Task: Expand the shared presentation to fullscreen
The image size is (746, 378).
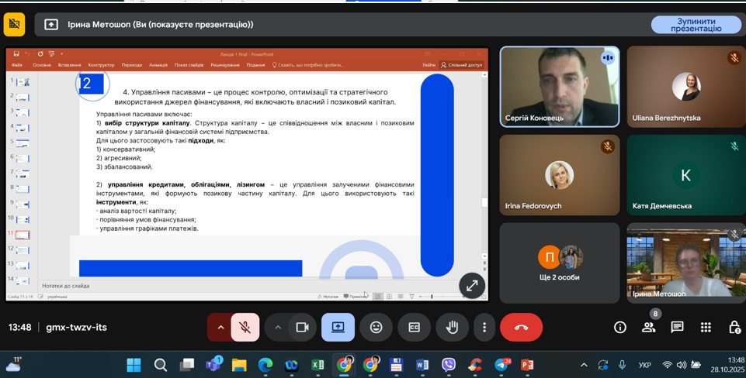Action: tap(471, 285)
